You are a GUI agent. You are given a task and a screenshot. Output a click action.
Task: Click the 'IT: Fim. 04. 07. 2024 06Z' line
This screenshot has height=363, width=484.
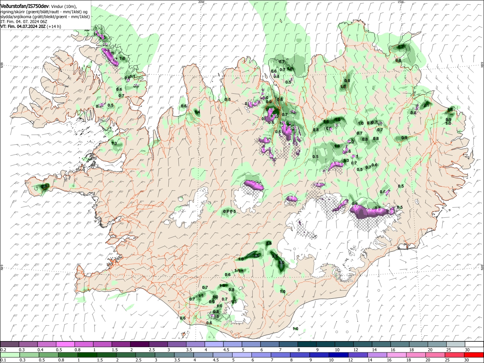(24, 22)
